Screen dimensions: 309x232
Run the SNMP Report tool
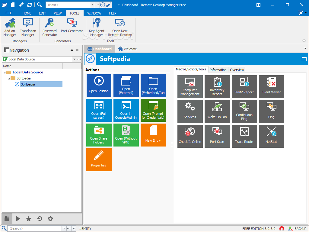coord(244,87)
